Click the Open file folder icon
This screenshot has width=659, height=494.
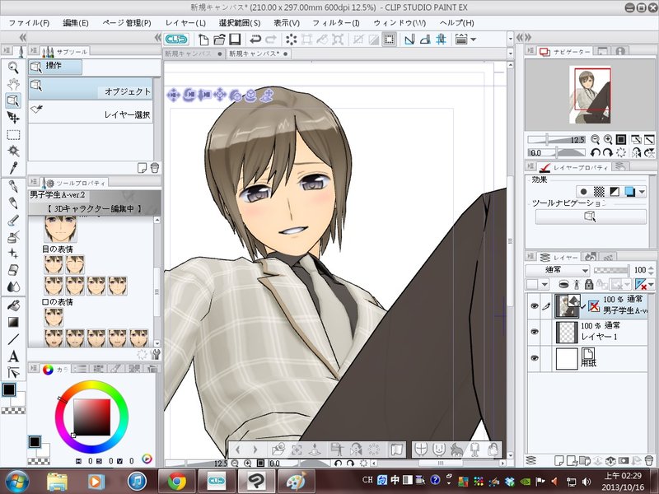click(x=219, y=40)
